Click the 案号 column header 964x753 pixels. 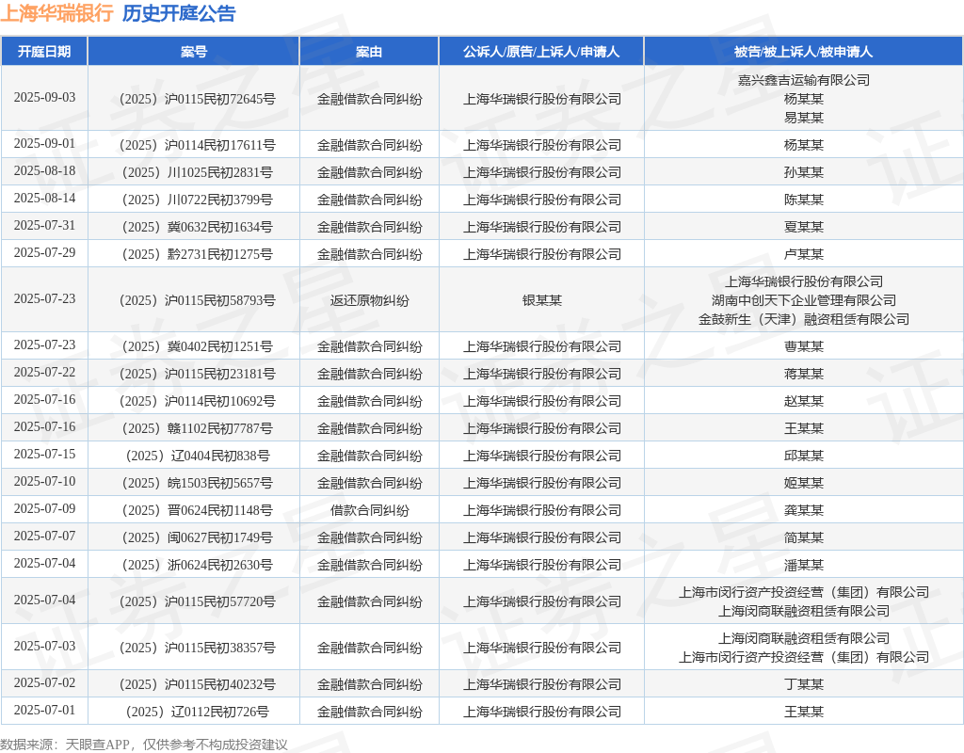194,52
